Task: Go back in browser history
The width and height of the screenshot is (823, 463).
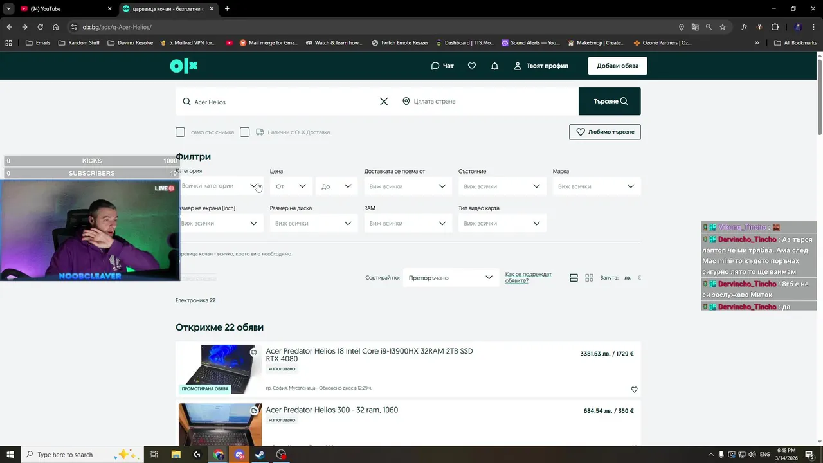Action: (9, 27)
